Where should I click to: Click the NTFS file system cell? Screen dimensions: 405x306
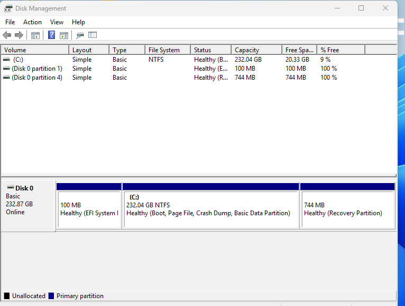[156, 60]
